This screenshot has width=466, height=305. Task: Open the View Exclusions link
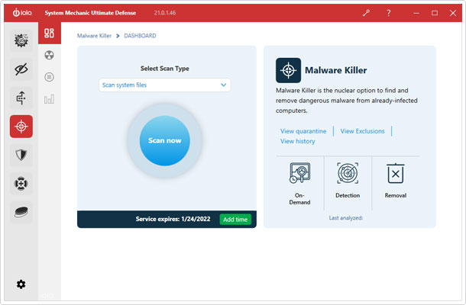point(362,131)
